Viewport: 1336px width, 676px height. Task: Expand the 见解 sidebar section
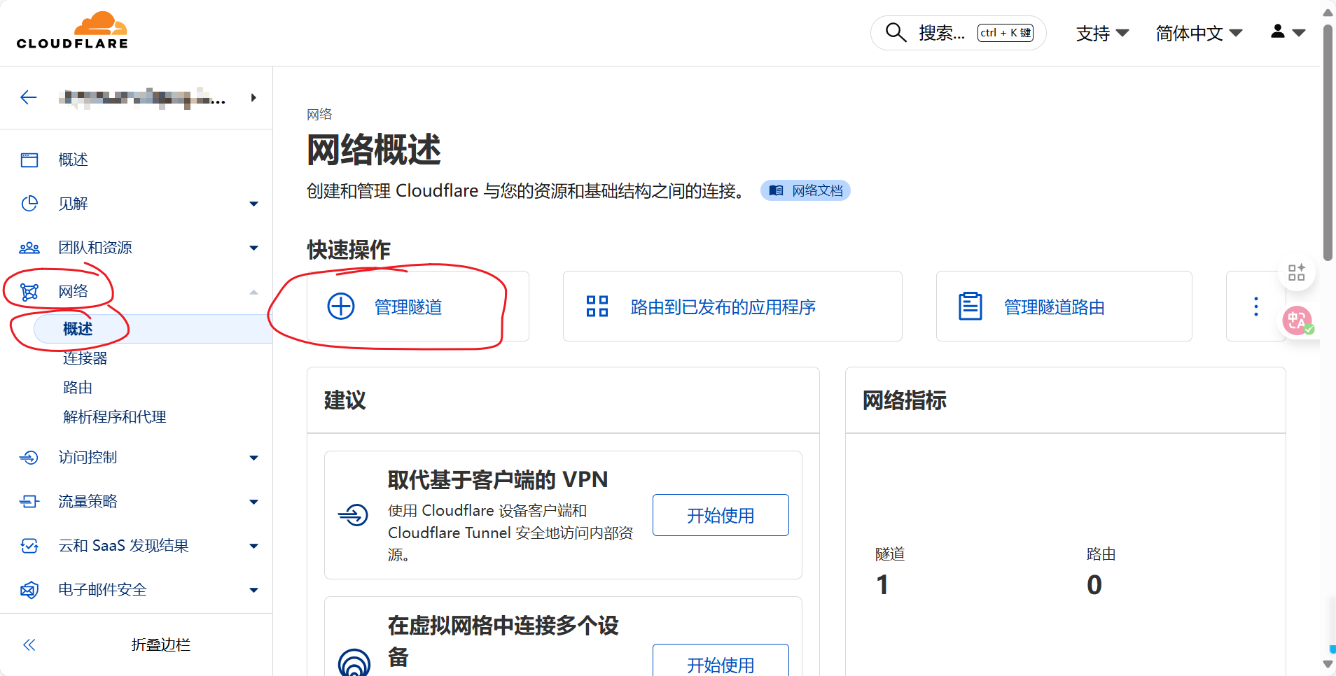click(253, 204)
